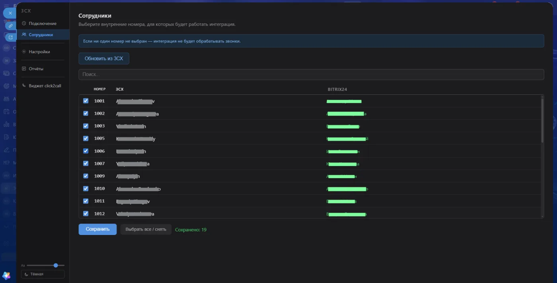The height and width of the screenshot is (283, 557).
Task: Click the Сохранить button
Action: coord(97,229)
